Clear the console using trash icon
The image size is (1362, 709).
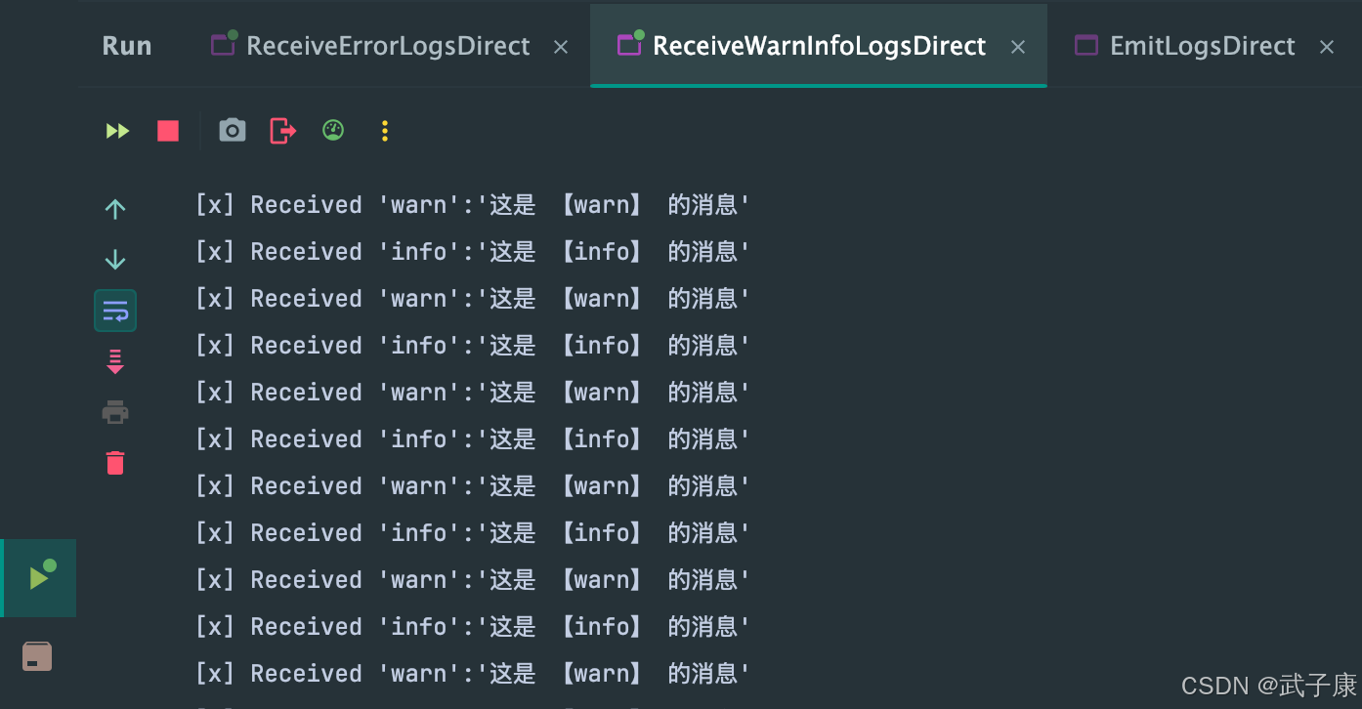[x=114, y=462]
